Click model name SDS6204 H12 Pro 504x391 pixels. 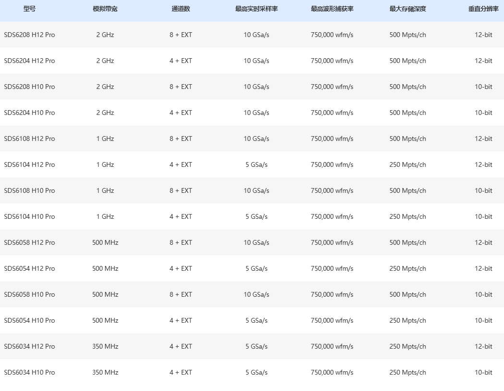tap(30, 61)
